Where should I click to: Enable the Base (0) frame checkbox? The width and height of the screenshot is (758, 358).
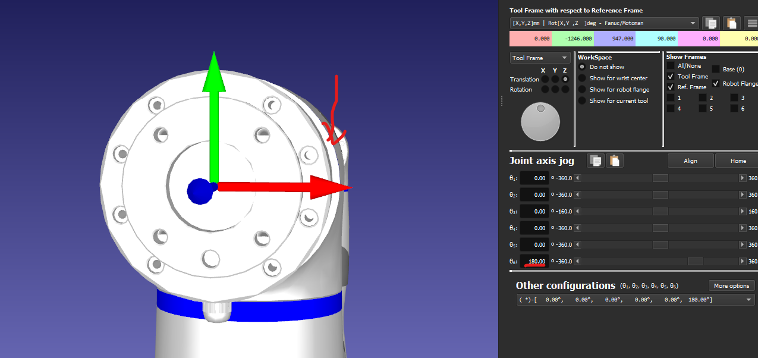[x=716, y=70]
